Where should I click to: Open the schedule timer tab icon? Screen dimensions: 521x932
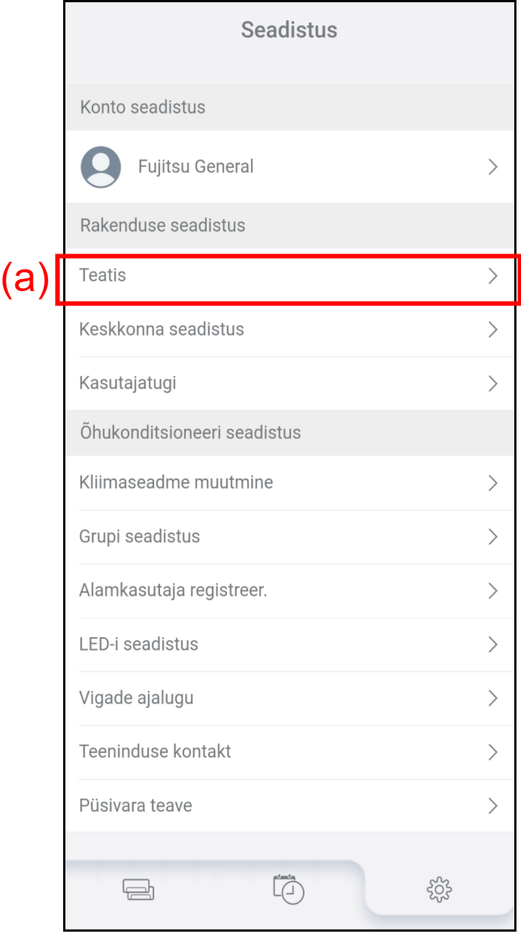(288, 888)
